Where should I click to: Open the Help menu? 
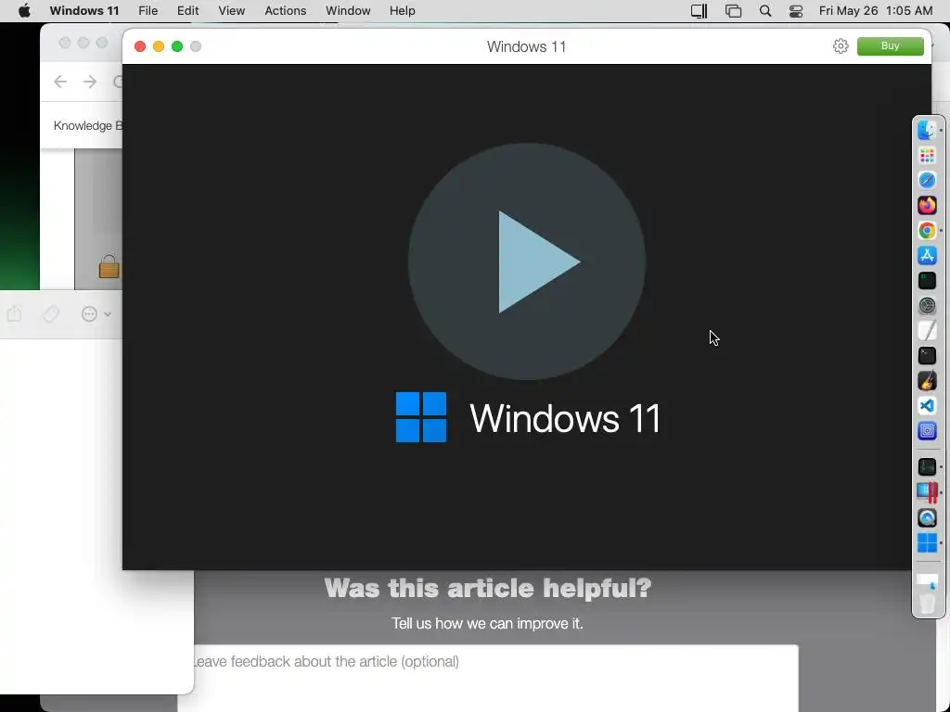403,11
